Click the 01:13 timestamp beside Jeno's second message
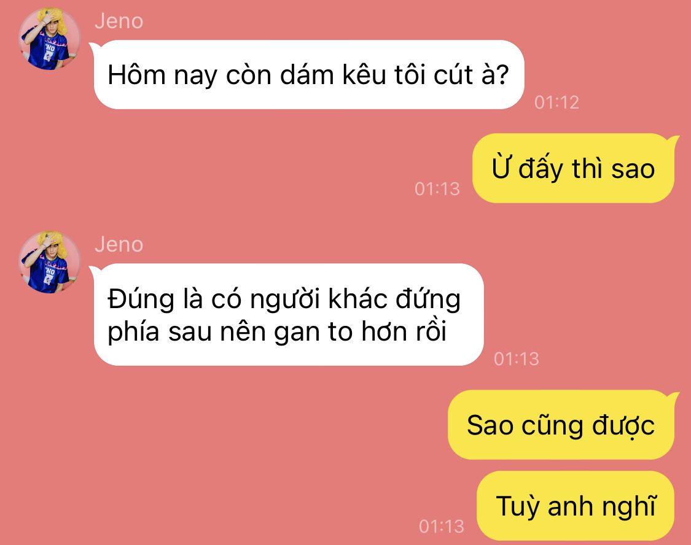Screen dimensions: 691x545 click(517, 359)
